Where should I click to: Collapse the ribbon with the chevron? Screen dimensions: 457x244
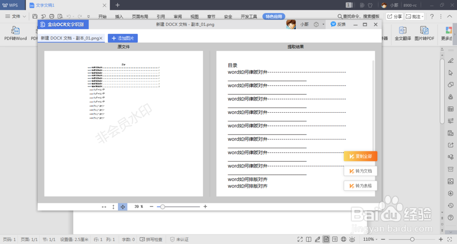point(450,16)
